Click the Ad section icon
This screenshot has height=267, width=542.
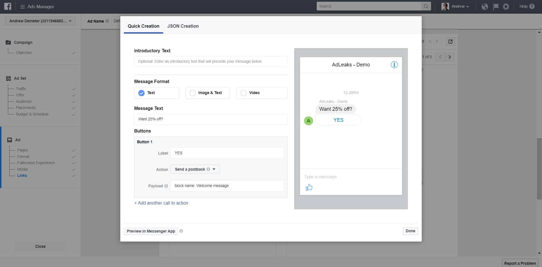point(10,140)
